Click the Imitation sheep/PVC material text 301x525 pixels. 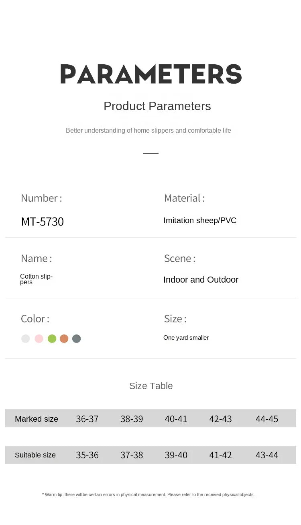(x=200, y=220)
